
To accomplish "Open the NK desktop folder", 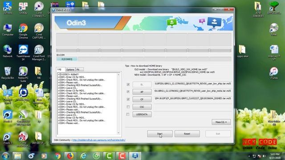I will coord(39,73).
